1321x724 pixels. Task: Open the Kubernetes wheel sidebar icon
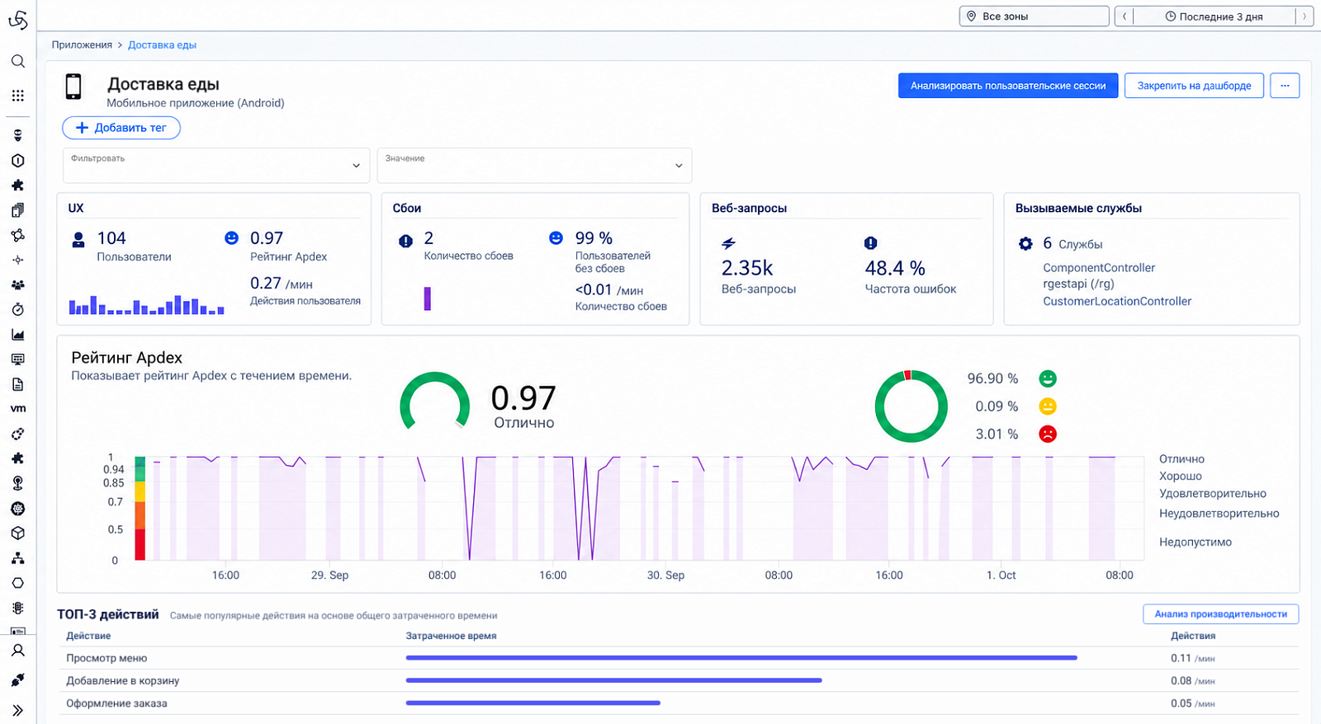tap(17, 508)
